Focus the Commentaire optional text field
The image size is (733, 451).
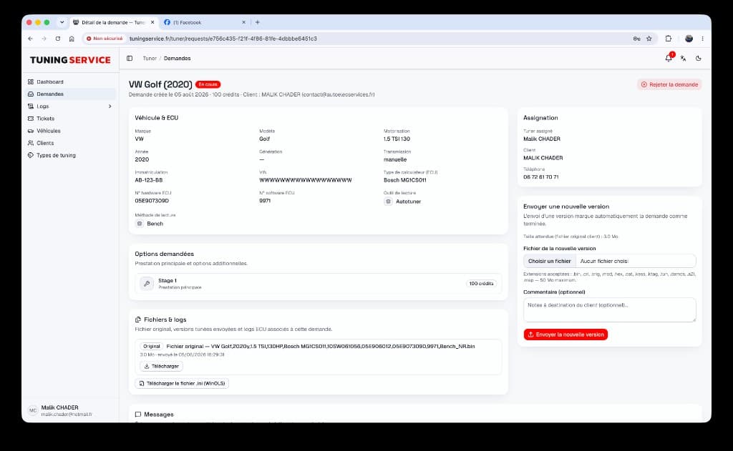(x=610, y=309)
